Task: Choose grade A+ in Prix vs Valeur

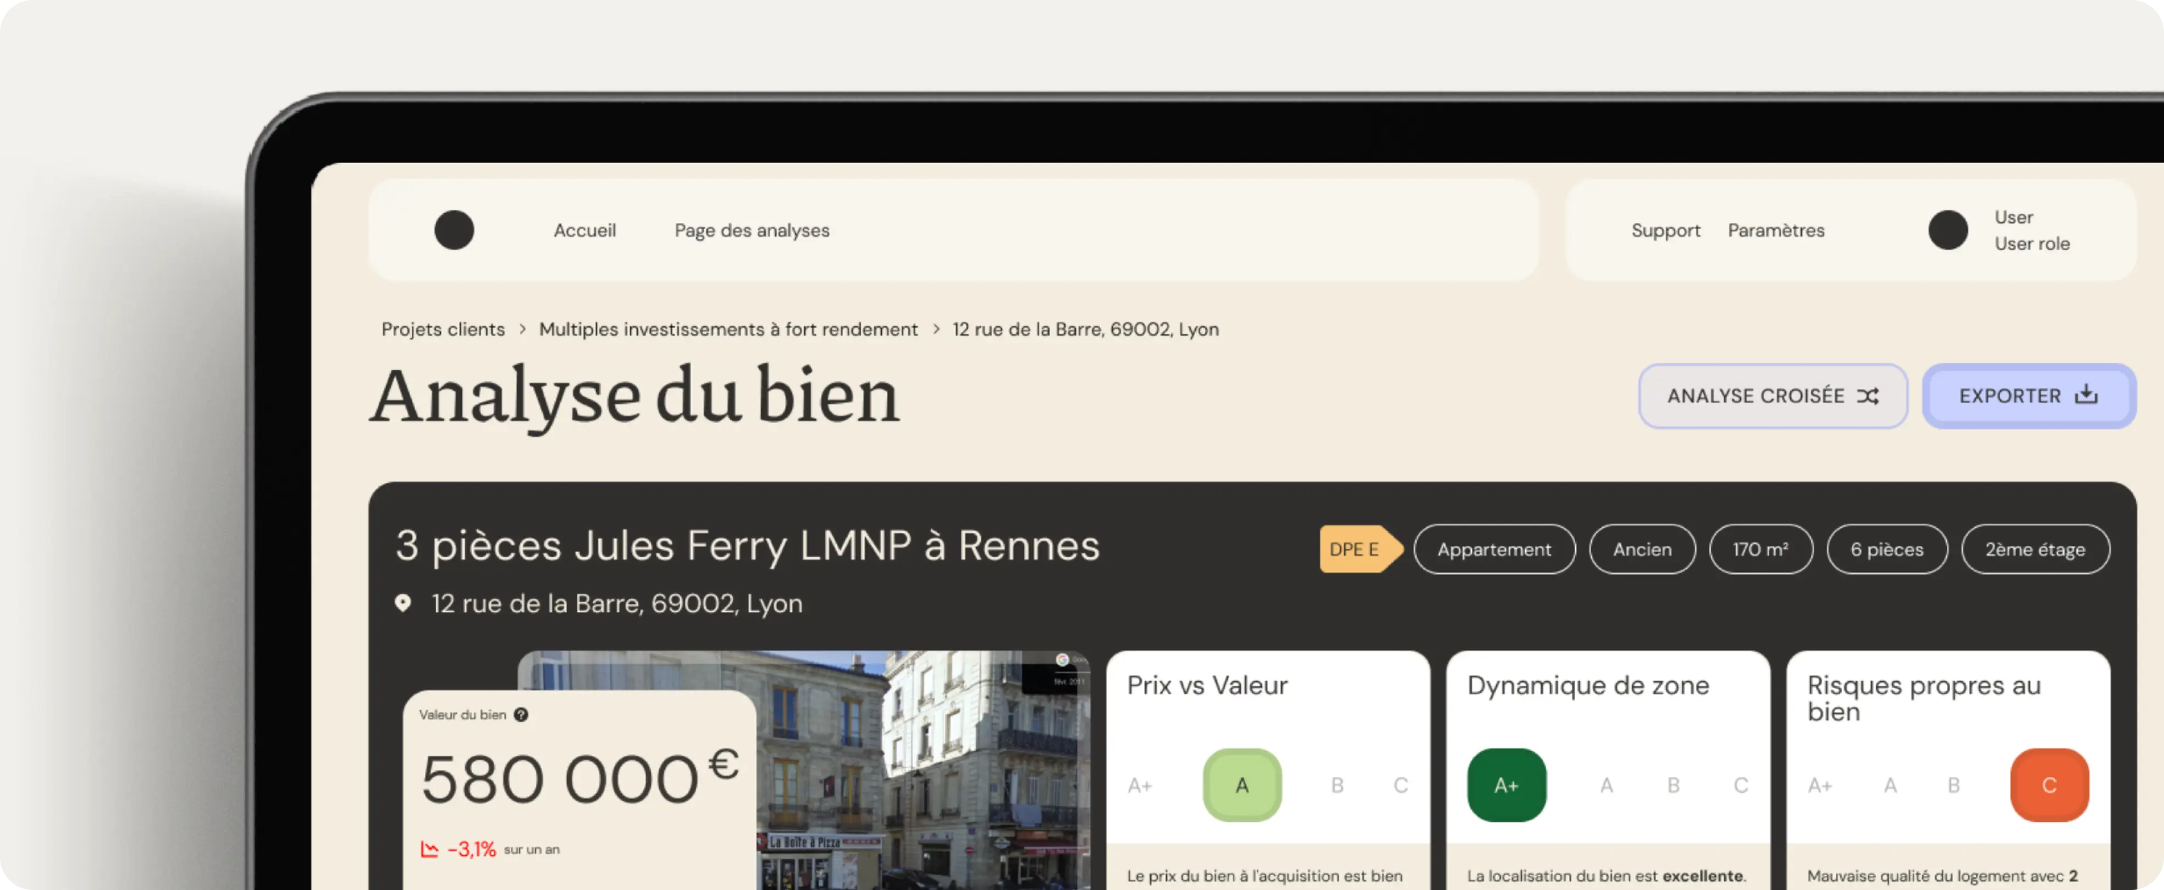Action: 1139,785
